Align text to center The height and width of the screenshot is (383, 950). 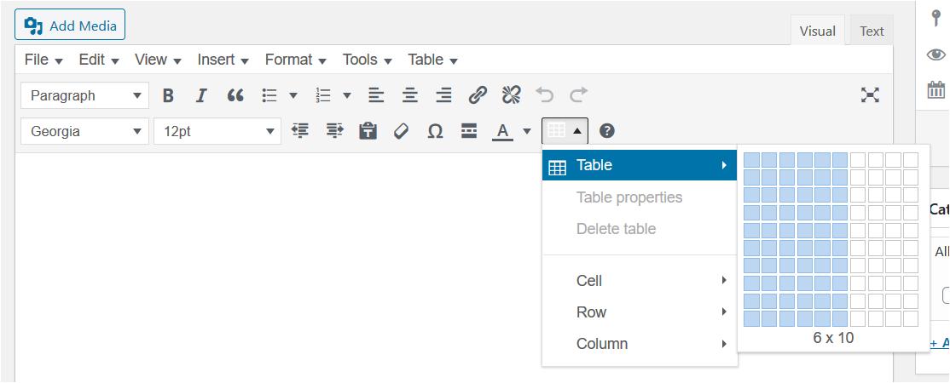[410, 95]
